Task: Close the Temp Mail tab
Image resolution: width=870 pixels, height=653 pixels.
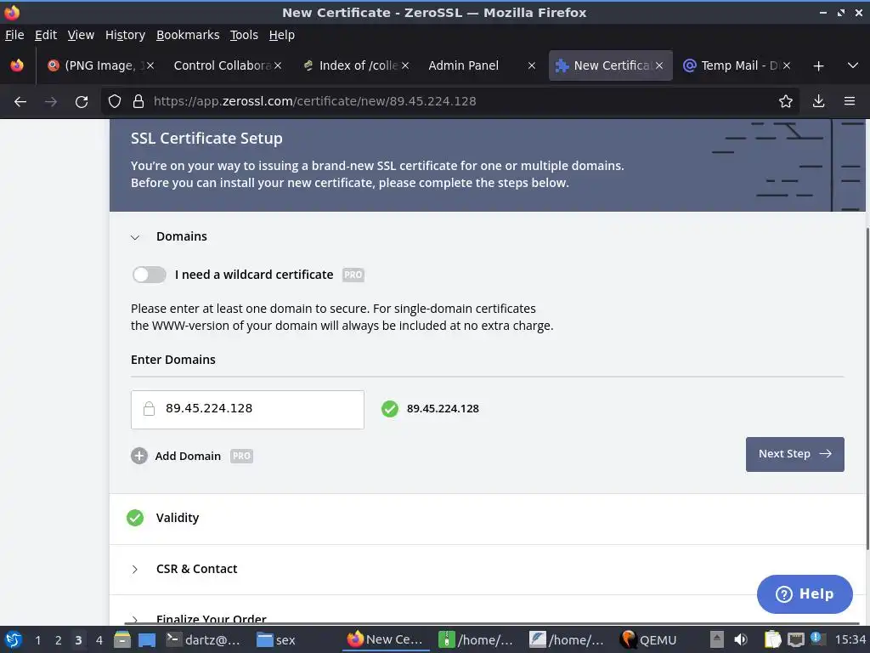Action: tap(787, 65)
